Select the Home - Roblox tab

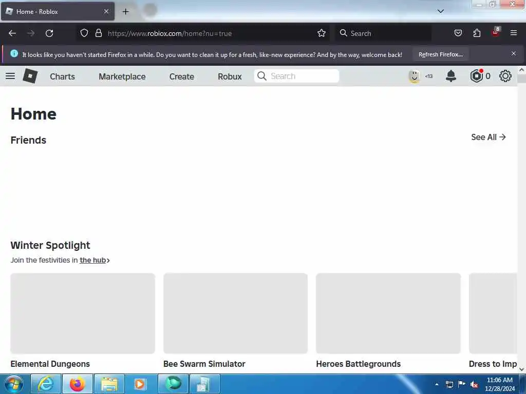click(x=58, y=11)
